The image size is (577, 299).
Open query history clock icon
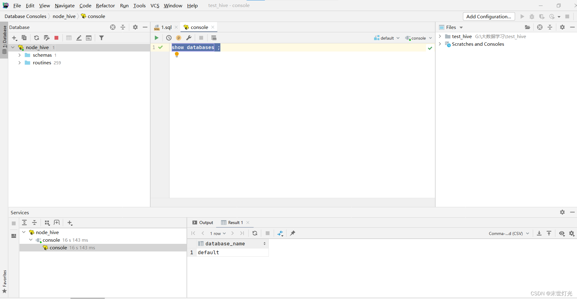(x=169, y=38)
